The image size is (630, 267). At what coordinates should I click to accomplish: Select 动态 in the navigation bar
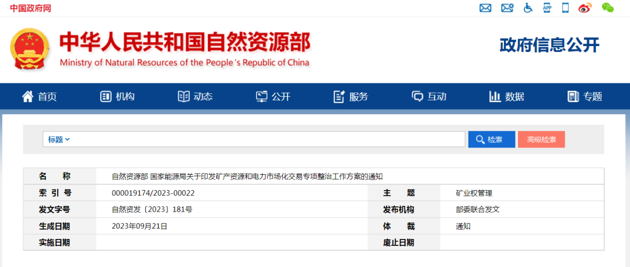(195, 97)
